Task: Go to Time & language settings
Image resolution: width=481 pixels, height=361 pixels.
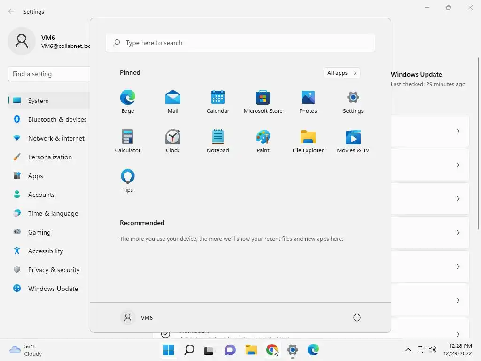Action: pyautogui.click(x=49, y=213)
